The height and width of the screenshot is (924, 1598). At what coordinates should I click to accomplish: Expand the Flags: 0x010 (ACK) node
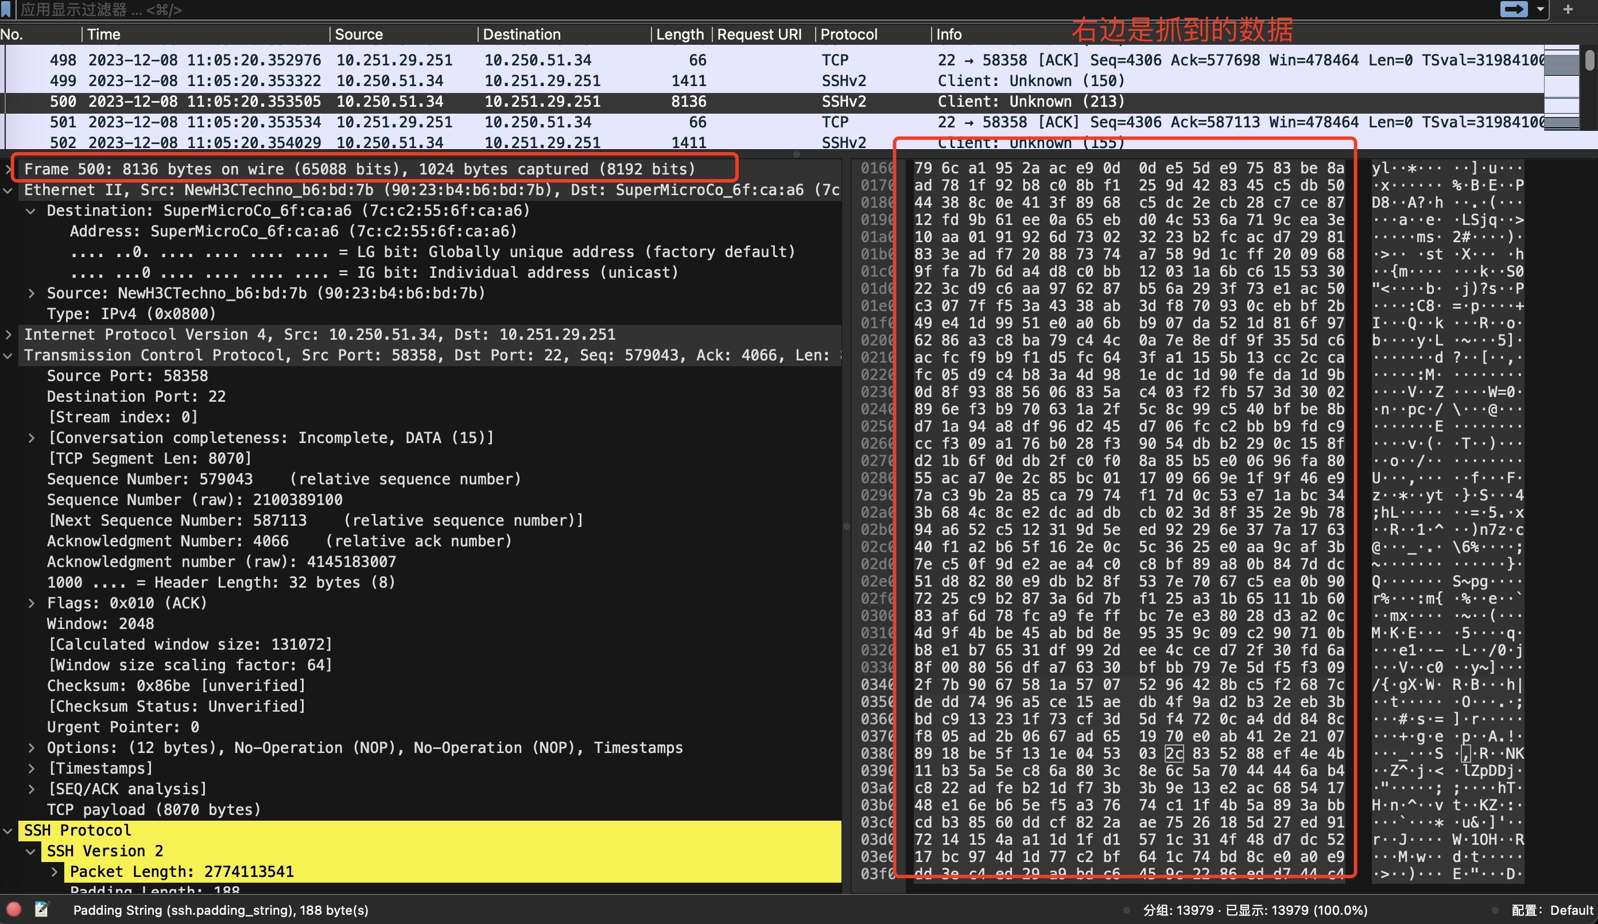click(31, 603)
